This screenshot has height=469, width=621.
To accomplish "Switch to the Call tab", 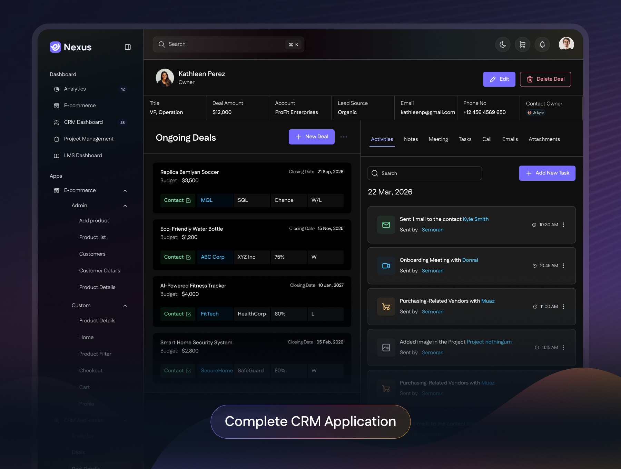I will coord(487,139).
